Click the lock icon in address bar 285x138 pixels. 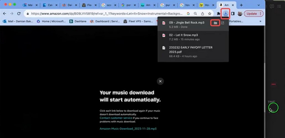[x=28, y=14]
